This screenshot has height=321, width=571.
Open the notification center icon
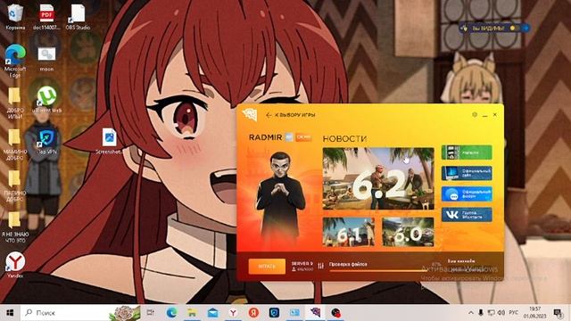pyautogui.click(x=558, y=313)
